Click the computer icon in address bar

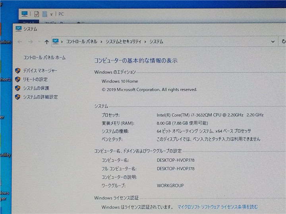coord(56,42)
